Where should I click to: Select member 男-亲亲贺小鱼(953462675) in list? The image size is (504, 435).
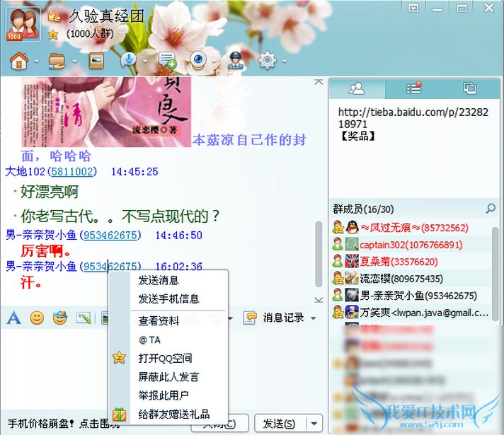[411, 295]
